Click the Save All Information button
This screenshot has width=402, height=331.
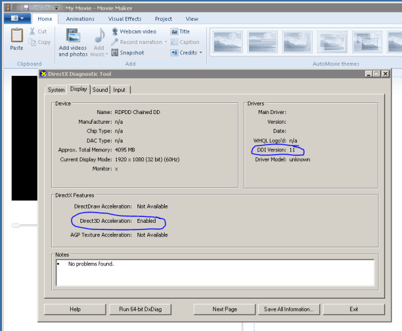[x=289, y=309]
